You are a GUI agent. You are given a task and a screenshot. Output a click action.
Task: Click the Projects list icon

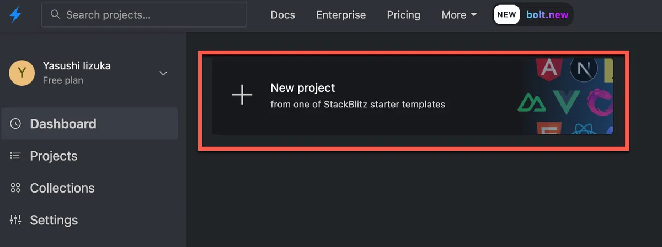[15, 156]
